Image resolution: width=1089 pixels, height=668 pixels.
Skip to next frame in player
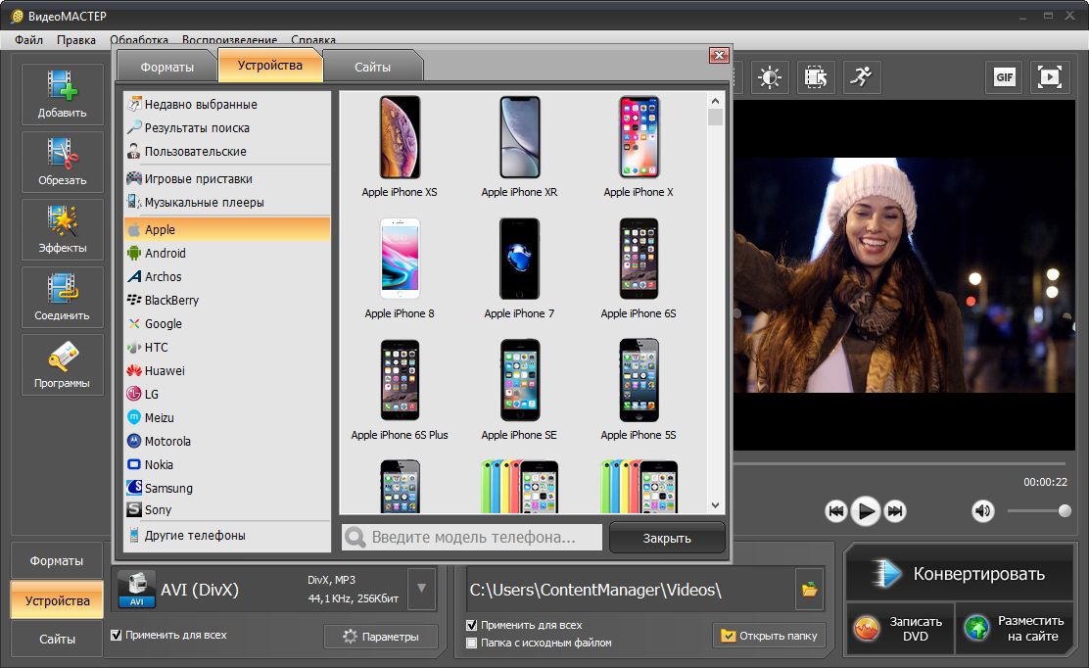coord(895,511)
